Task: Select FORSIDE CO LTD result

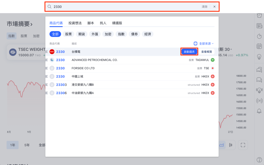Action: click(132, 68)
